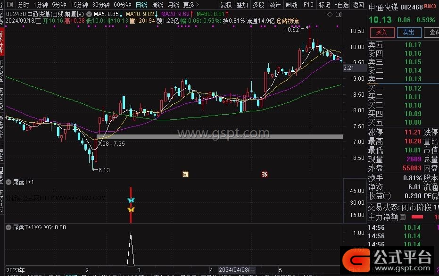The width and height of the screenshot is (439, 276).
Task: Click the 外盘 value 55083
Action: click(412, 168)
